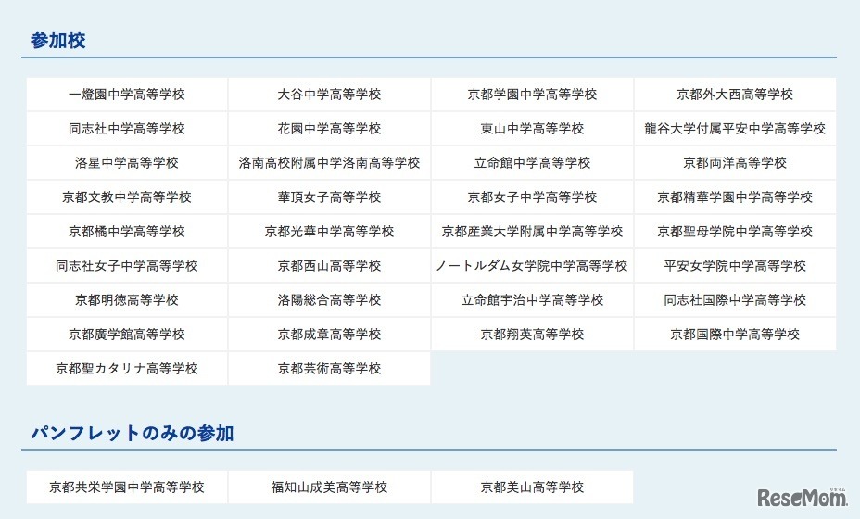Select 京都精華学園中学高等学校 cell
Screen dimensions: 860x519
click(735, 197)
